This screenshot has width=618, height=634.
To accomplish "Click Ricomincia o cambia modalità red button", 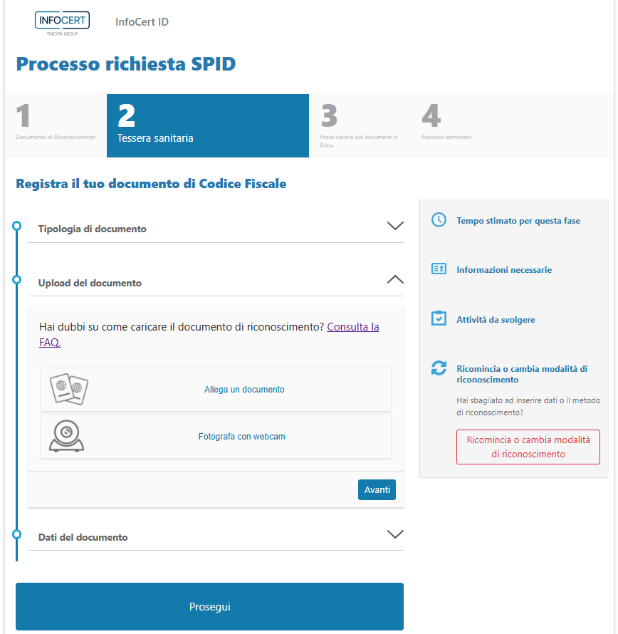I will (x=528, y=447).
